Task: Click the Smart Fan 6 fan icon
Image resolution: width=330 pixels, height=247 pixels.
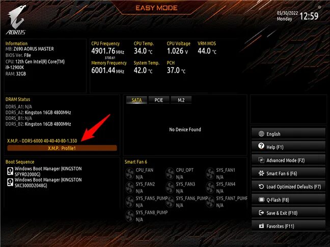Action: [x=261, y=173]
